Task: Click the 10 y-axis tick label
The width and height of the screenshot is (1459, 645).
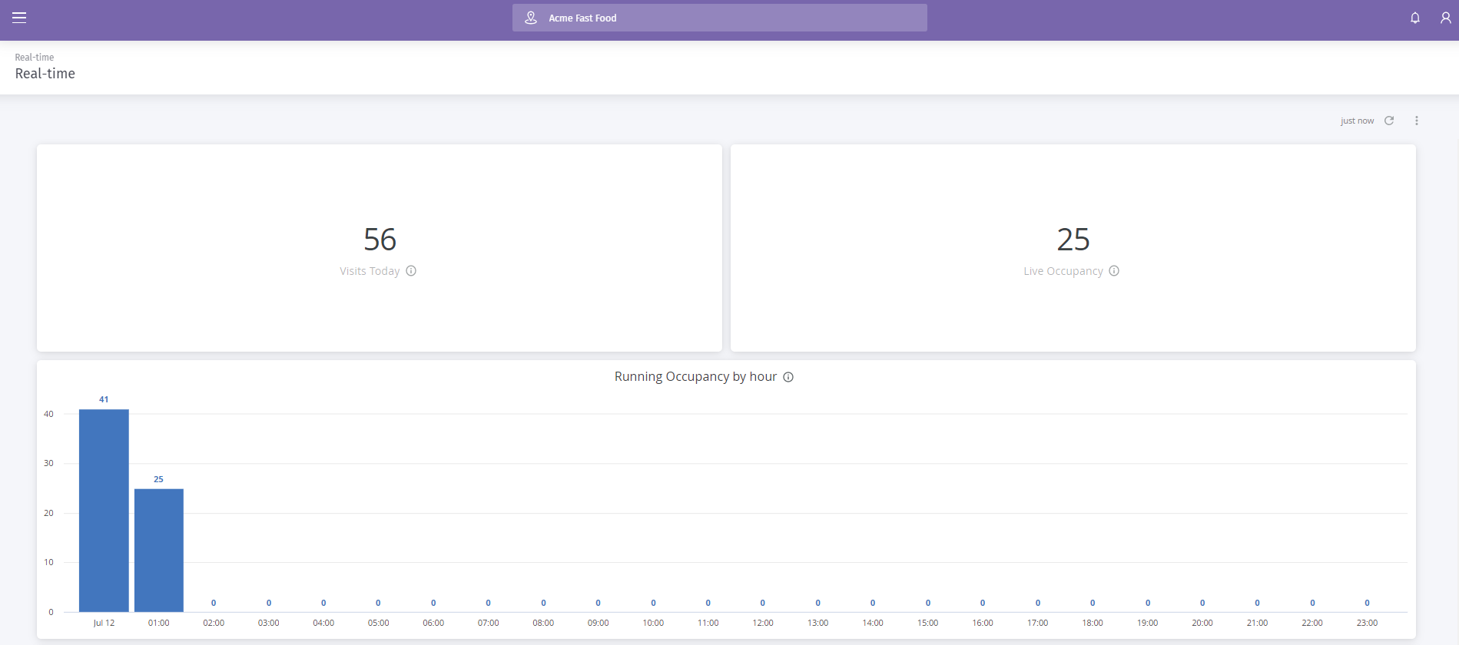Action: (x=48, y=562)
